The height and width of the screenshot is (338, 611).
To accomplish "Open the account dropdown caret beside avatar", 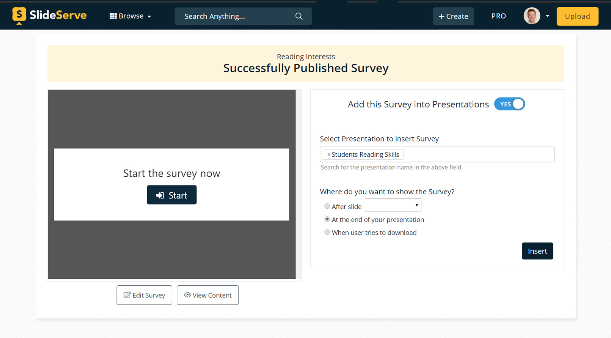I will (547, 16).
